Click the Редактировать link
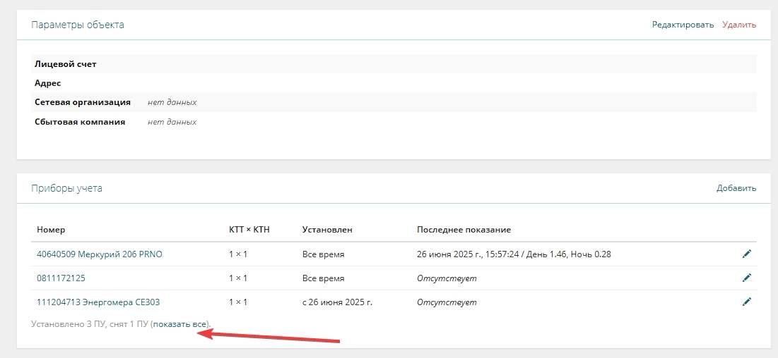The height and width of the screenshot is (358, 778). (683, 25)
